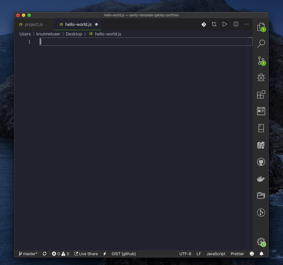Select the hello-world.js tab
The width and height of the screenshot is (283, 265).
tap(78, 24)
